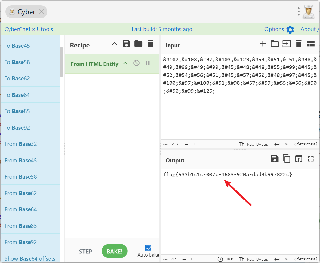Viewport: 320px width, 263px height.
Task: Save output to file icon
Action: [x=275, y=159]
